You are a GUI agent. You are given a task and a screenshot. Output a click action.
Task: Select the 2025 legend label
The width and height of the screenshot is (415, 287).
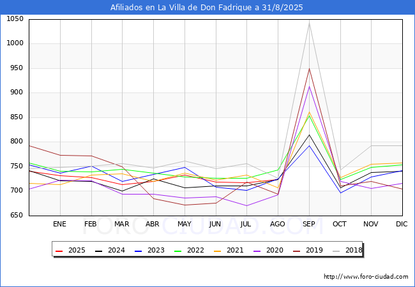tap(77, 250)
